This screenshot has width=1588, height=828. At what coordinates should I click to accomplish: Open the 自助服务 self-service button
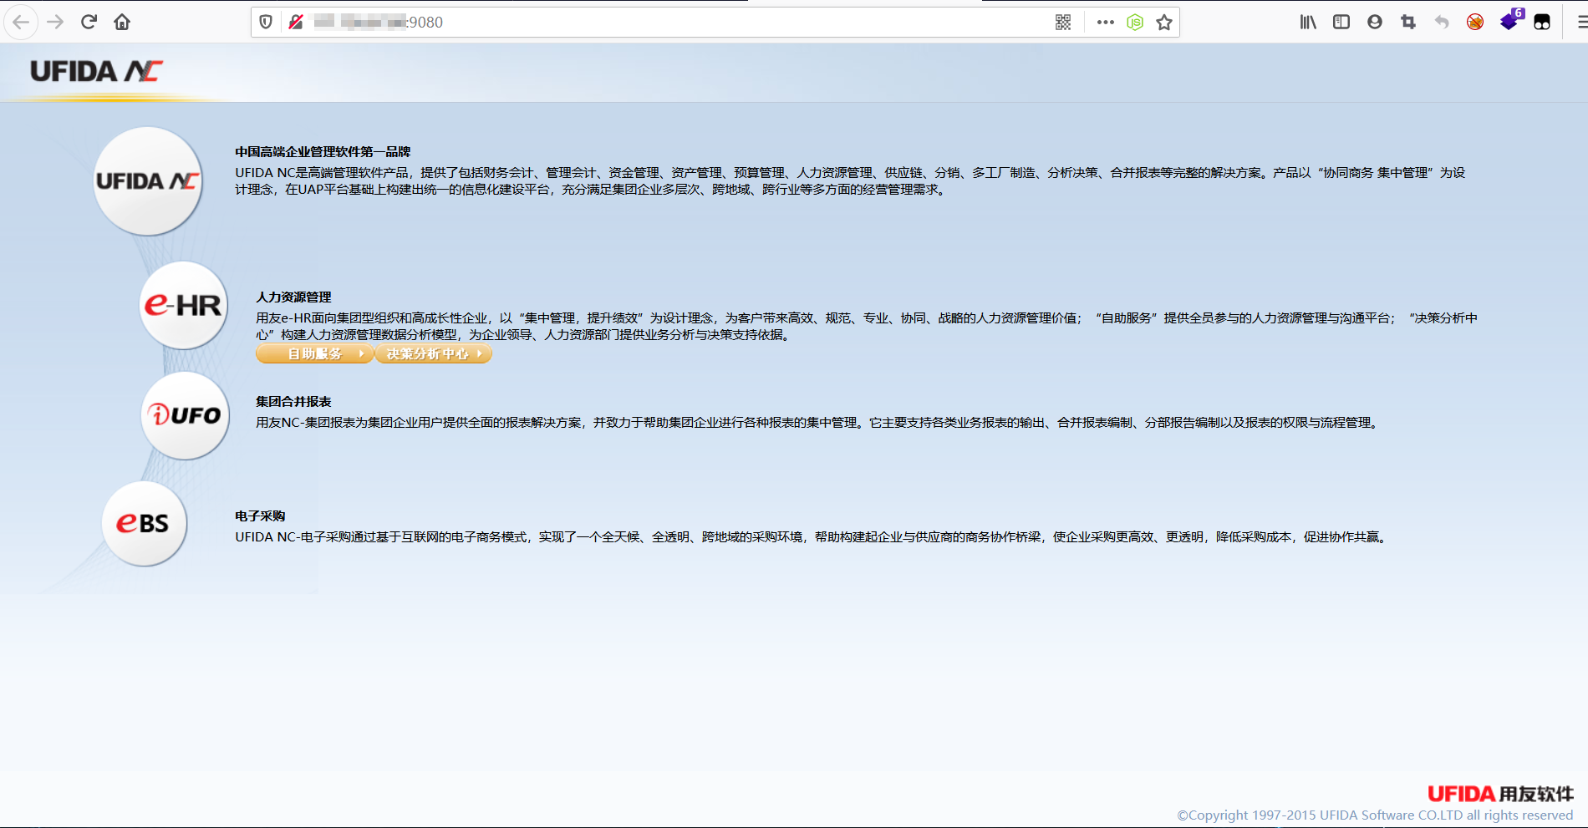tap(314, 354)
